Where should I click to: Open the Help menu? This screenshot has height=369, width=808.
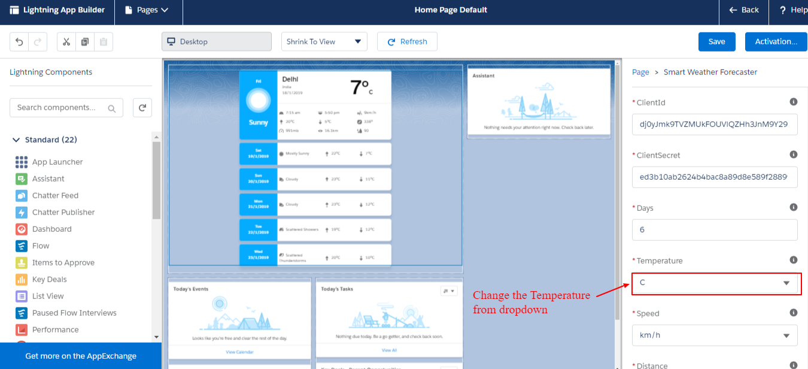click(x=792, y=10)
